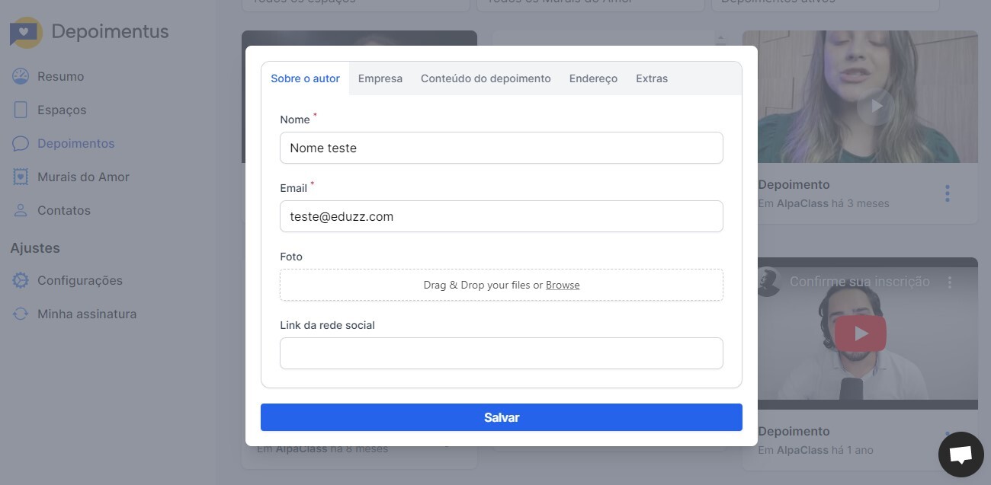Screen dimensions: 991x485
Task: Select the Extras tab
Action: pos(652,78)
